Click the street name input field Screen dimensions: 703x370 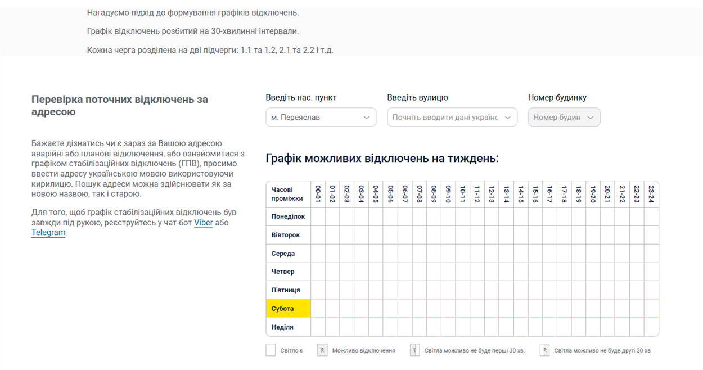444,118
